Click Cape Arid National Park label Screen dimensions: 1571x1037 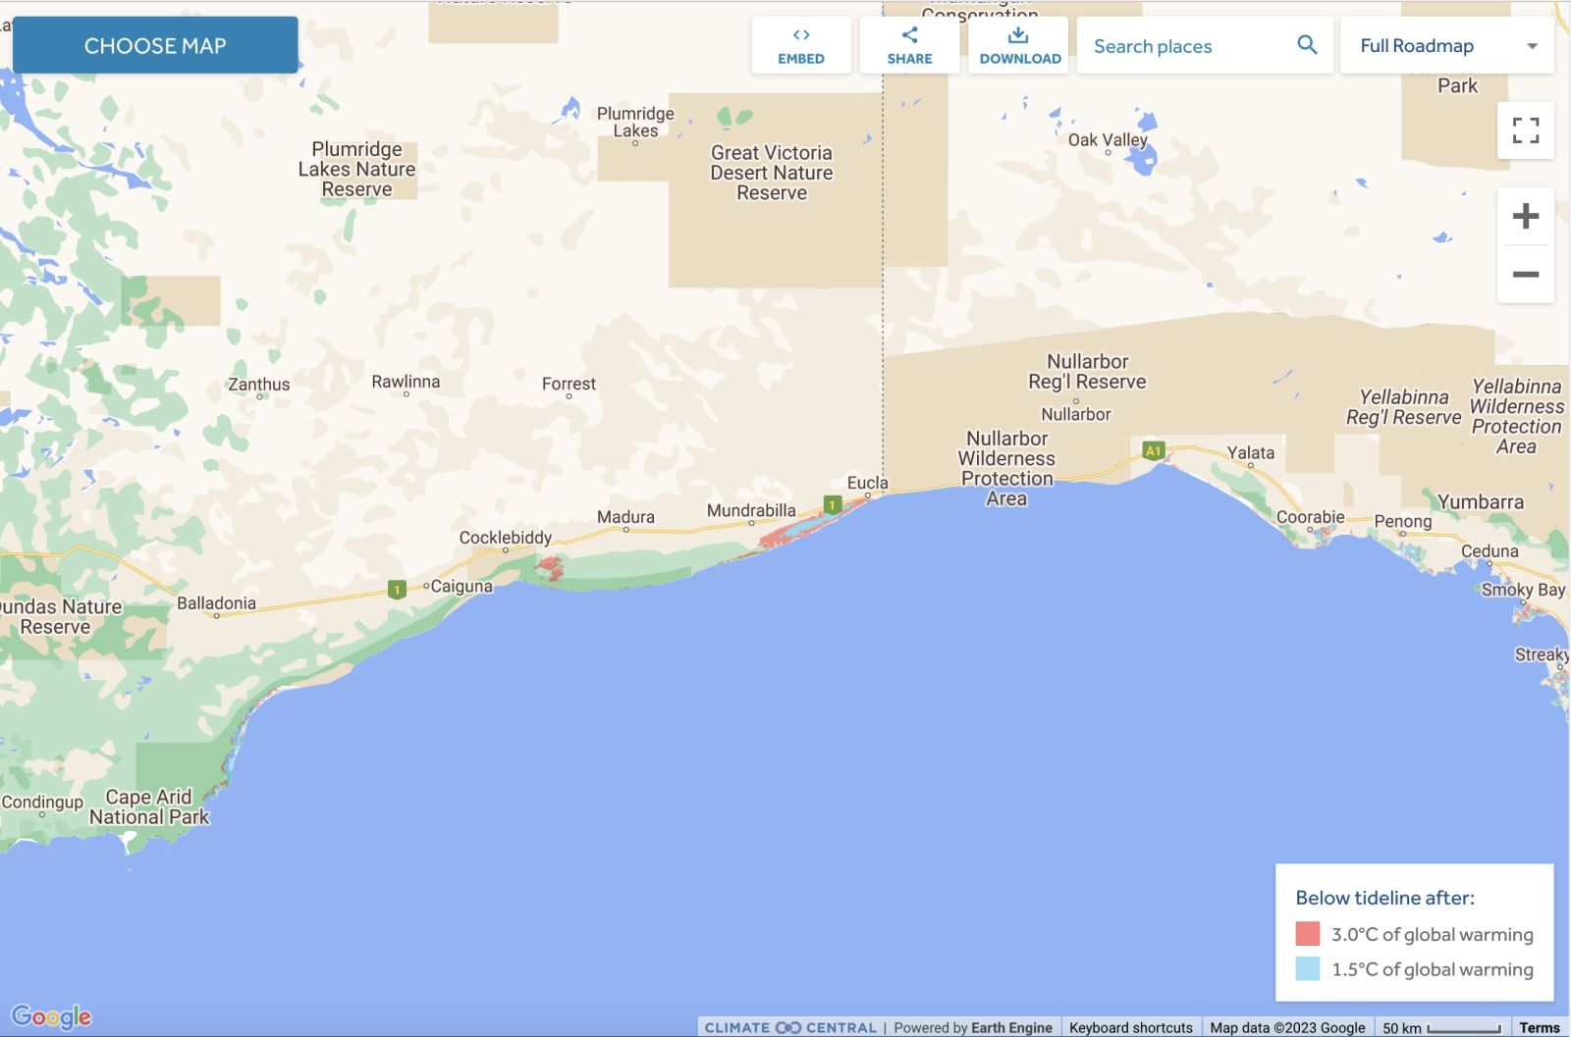pos(149,806)
